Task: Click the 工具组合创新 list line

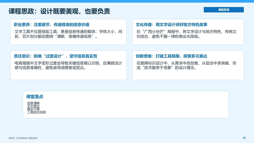Action: point(36,112)
